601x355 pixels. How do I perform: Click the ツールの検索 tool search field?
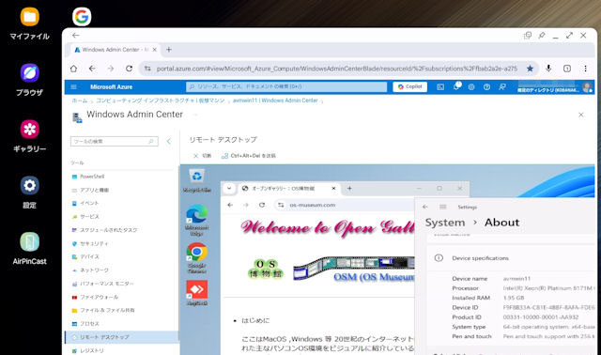(x=115, y=142)
